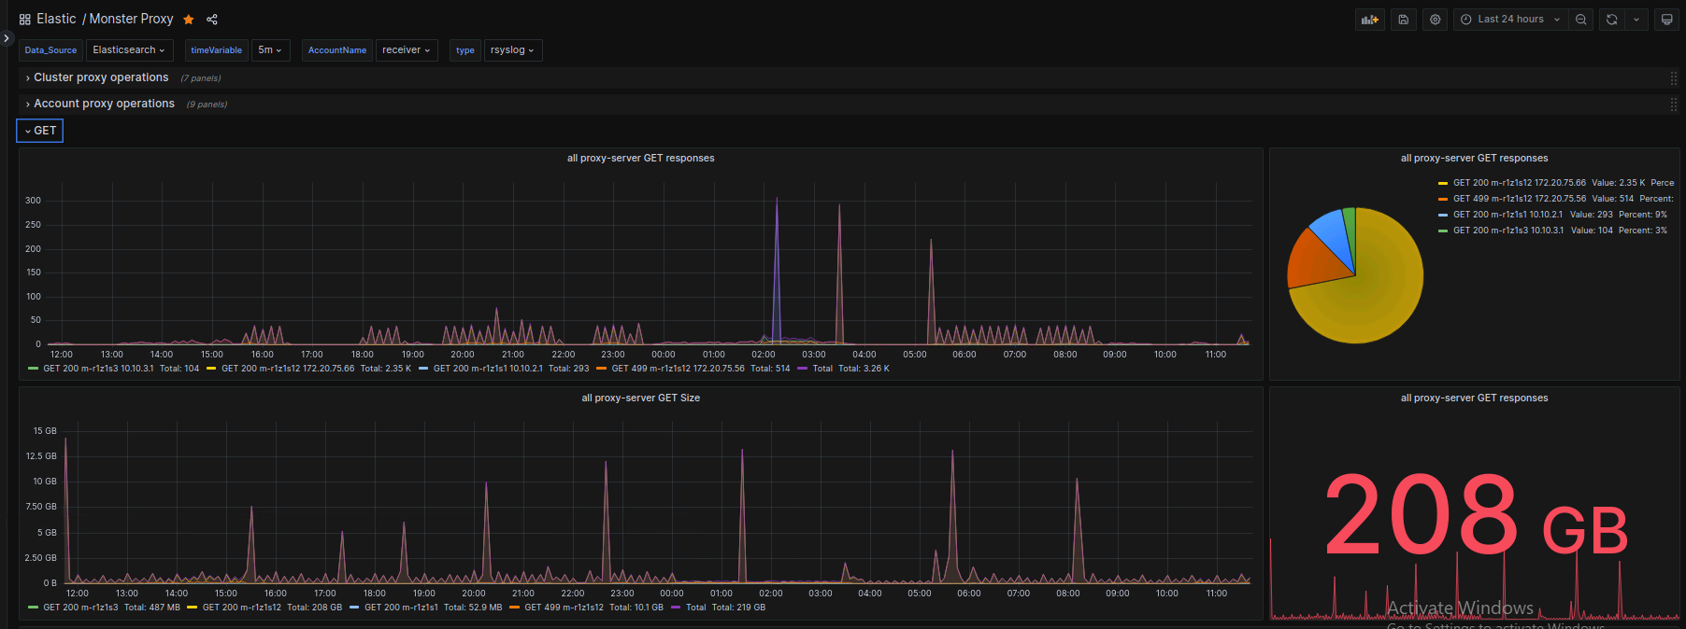
Task: Click the Elastic folder link in breadcrumb
Action: (56, 20)
